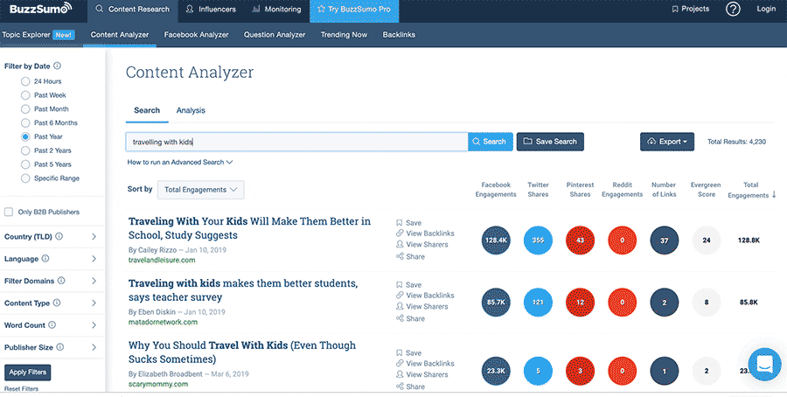787x397 pixels.
Task: Click the BuzzSumo logo
Action: point(40,9)
